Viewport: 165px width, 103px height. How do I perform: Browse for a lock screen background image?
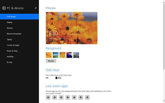click(x=51, y=61)
